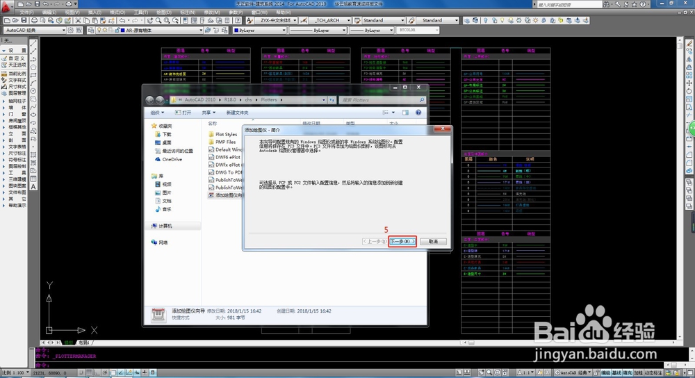Screen dimensions: 695x378
Task: Expand the 三维建模 category in side panel
Action: (14, 179)
